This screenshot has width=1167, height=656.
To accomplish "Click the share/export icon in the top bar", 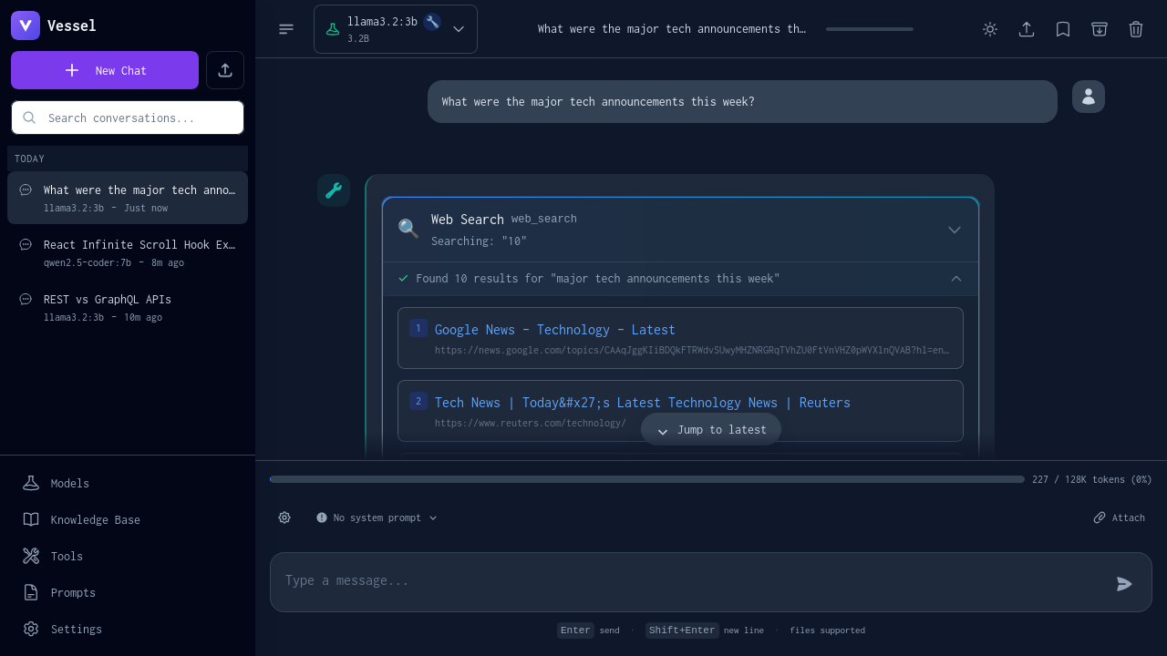I will tap(1027, 29).
